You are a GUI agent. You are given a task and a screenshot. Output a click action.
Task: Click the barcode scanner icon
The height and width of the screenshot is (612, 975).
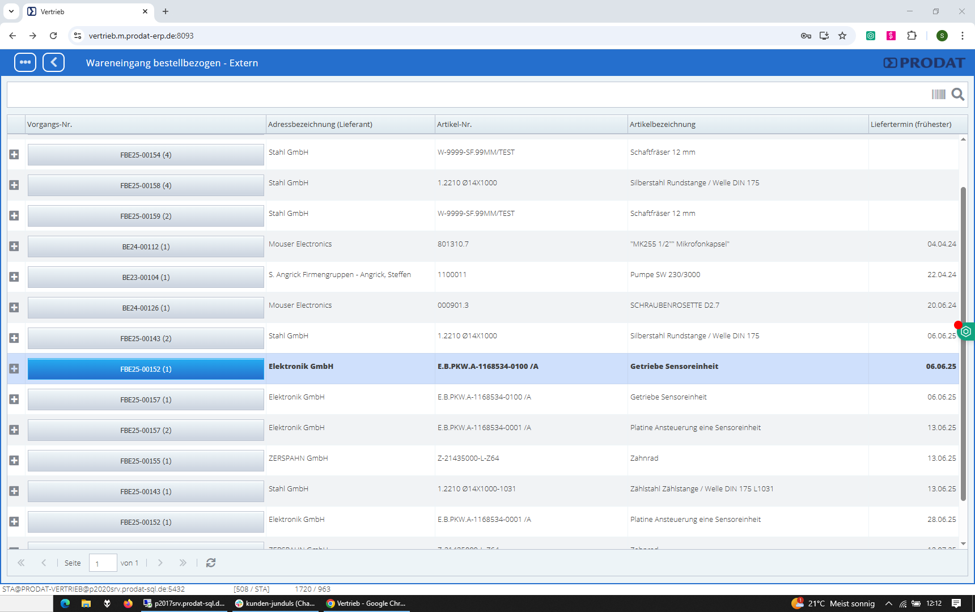click(938, 94)
